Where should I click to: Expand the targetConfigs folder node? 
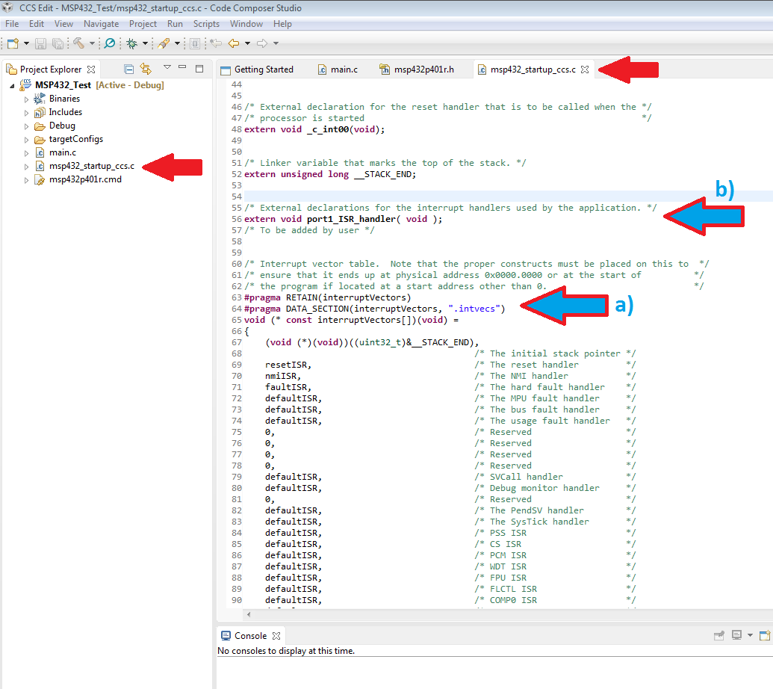[x=27, y=140]
